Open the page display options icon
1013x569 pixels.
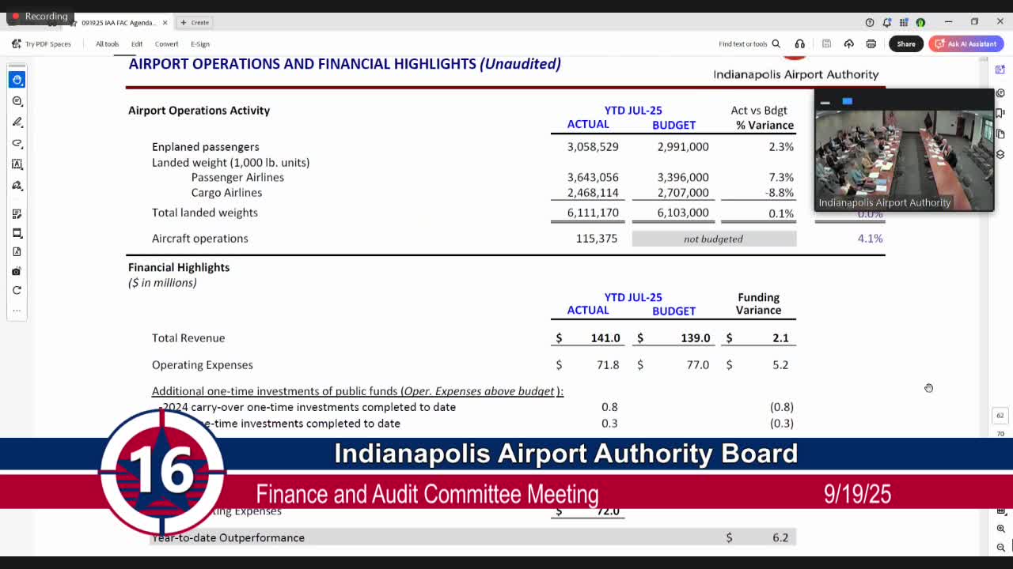pos(17,233)
